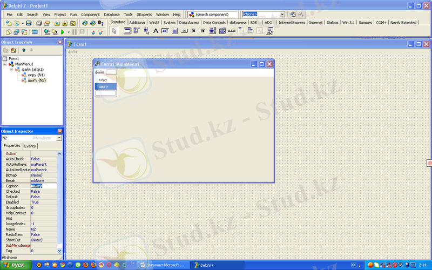This screenshot has height=270, width=432.
Task: Pick the Memo component in palette
Action: 174,31
